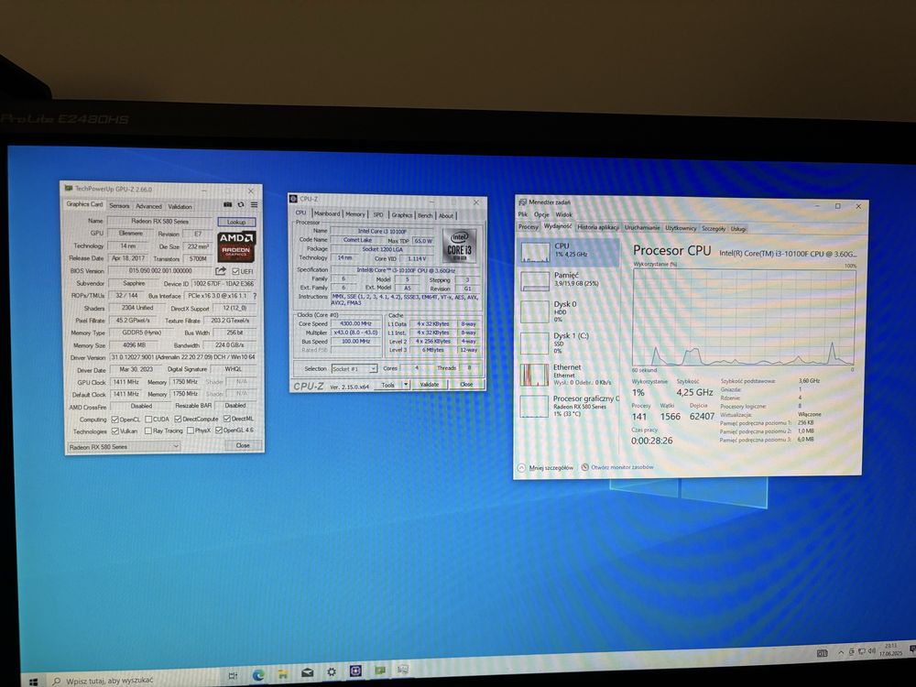The width and height of the screenshot is (916, 687).
Task: Click the Bus Interface question mark in GPU-Z
Action: coord(255,296)
